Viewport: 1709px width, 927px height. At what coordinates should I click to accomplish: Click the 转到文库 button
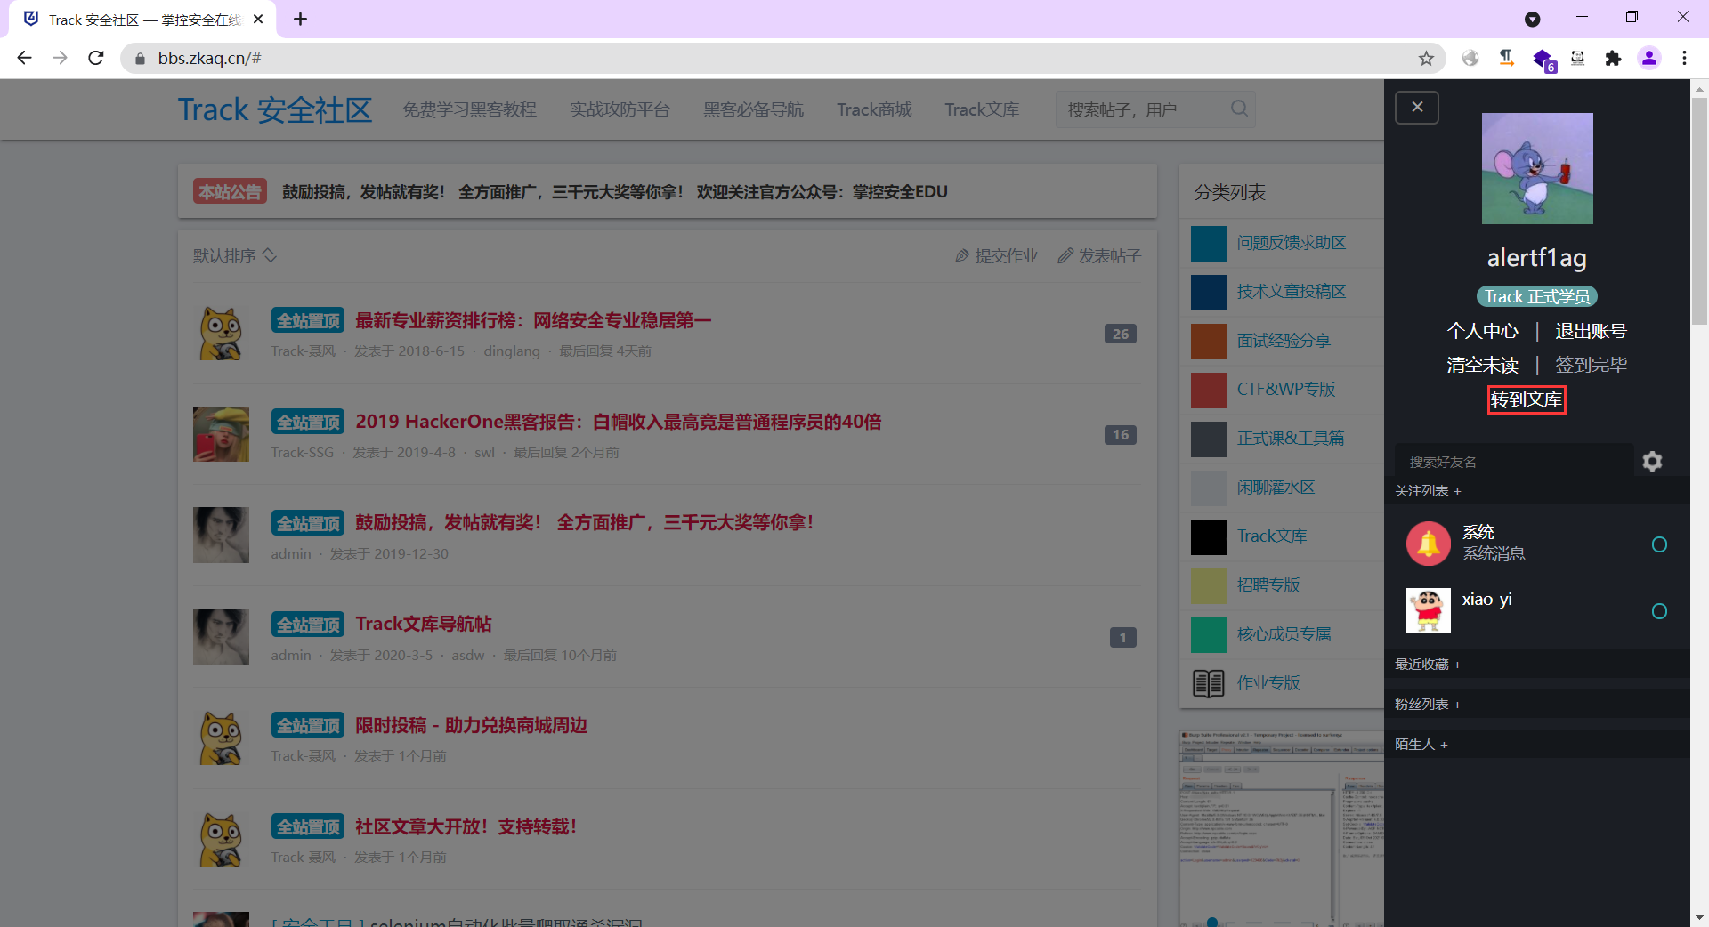point(1527,400)
